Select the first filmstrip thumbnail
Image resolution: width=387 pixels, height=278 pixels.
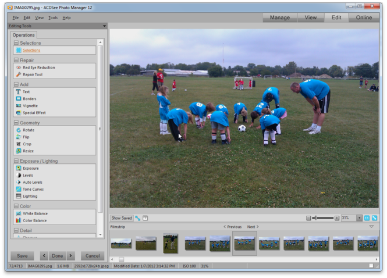[x=121, y=243]
